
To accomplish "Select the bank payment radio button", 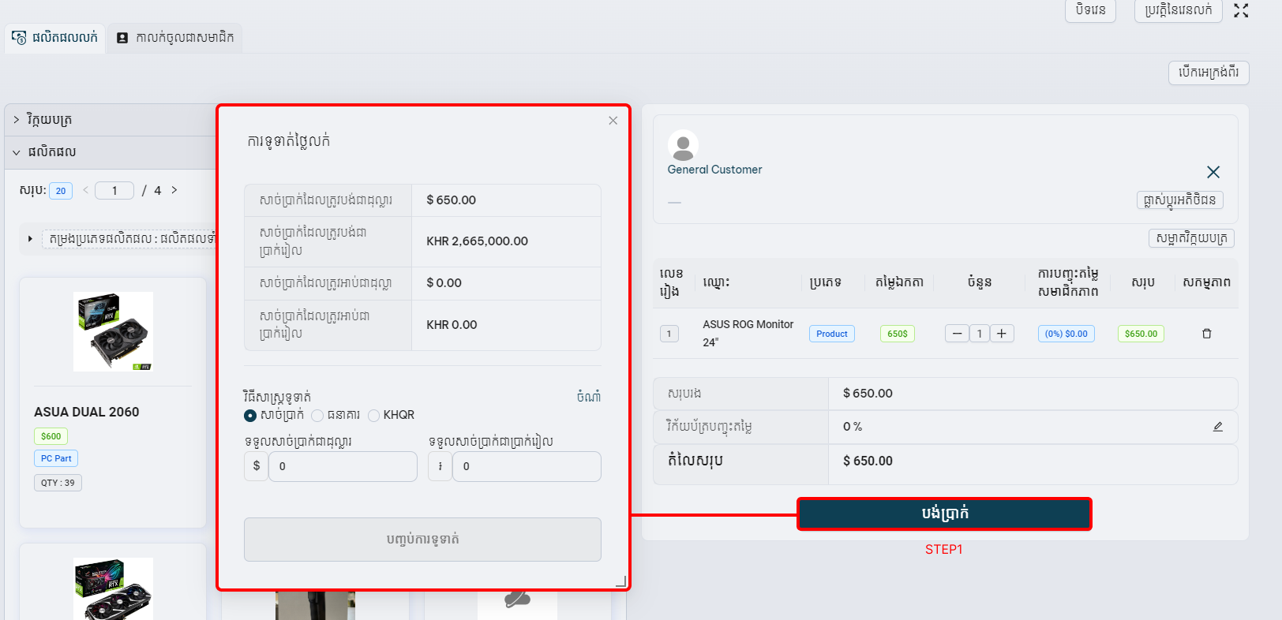I will pyautogui.click(x=317, y=416).
